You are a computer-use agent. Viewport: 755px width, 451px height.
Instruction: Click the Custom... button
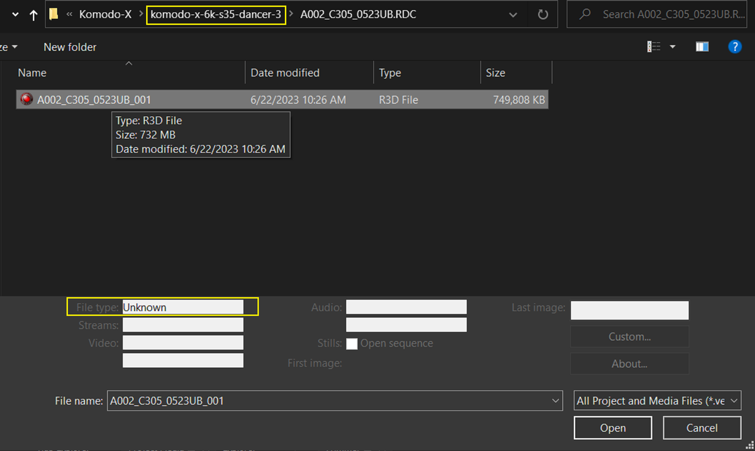click(x=629, y=337)
